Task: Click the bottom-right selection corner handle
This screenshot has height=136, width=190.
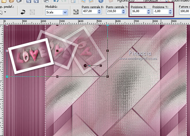Action: tap(107, 76)
